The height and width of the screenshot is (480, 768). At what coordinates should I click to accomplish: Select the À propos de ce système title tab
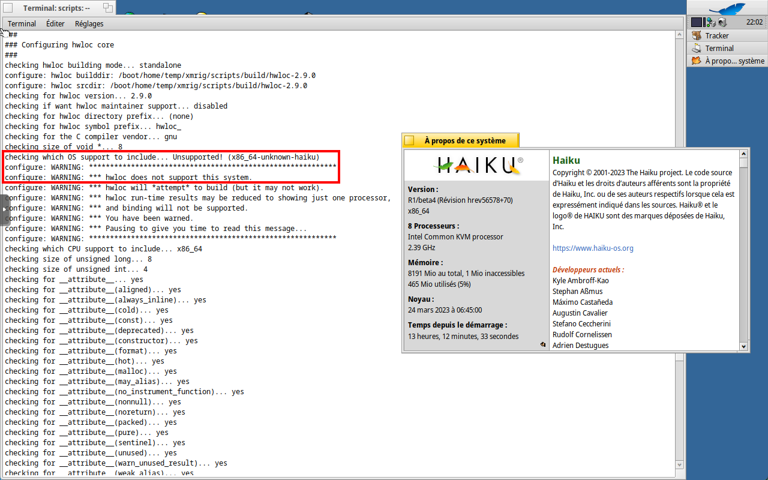coord(465,140)
